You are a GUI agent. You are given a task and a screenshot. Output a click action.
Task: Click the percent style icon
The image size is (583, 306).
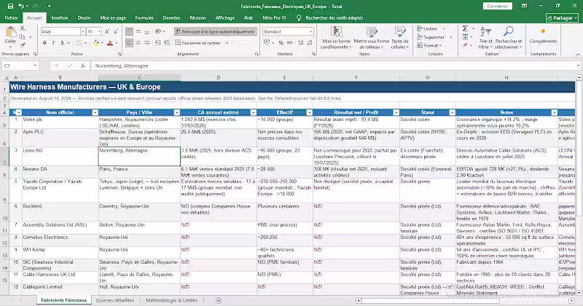tap(281, 43)
